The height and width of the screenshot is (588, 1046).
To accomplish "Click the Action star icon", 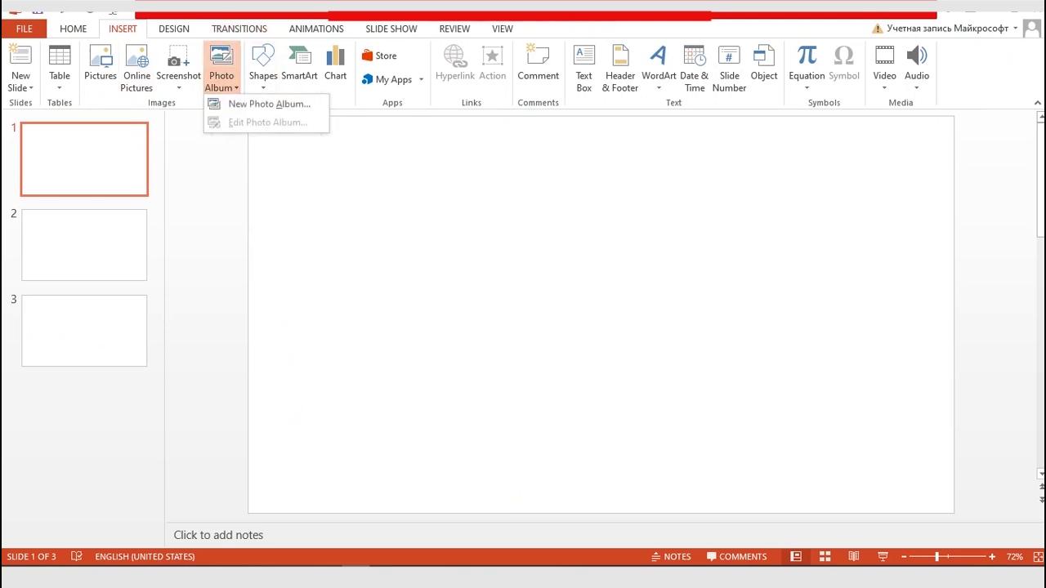I will click(493, 56).
